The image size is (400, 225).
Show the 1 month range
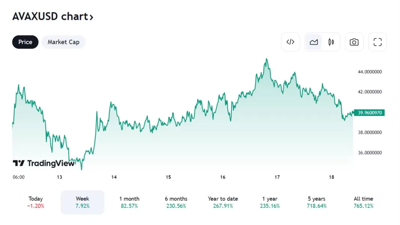tap(129, 202)
